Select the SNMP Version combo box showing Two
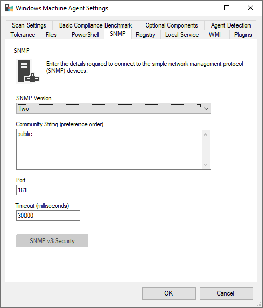This screenshot has height=308, width=263. (113, 108)
